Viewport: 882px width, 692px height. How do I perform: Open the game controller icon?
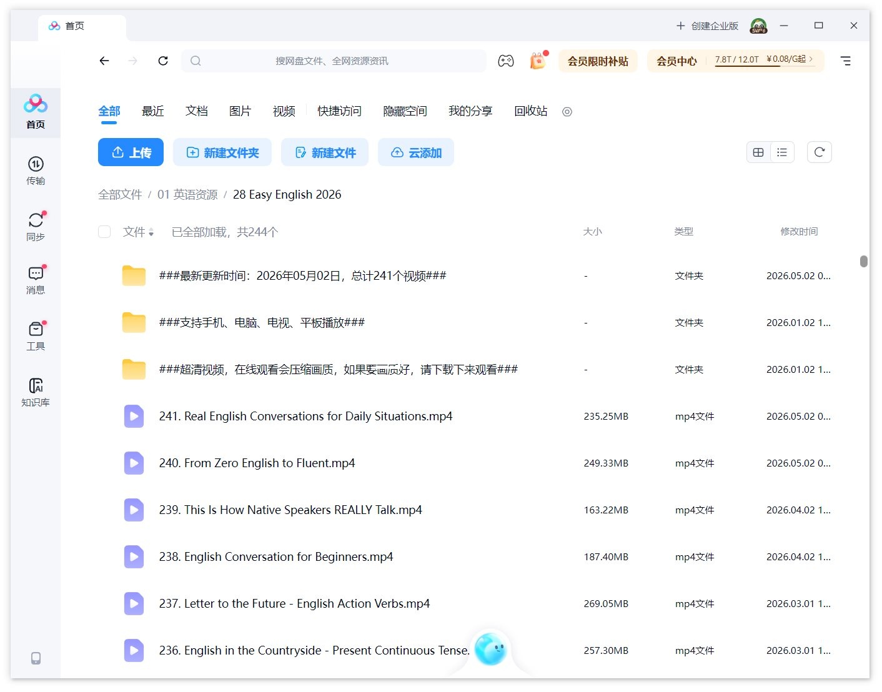click(506, 61)
